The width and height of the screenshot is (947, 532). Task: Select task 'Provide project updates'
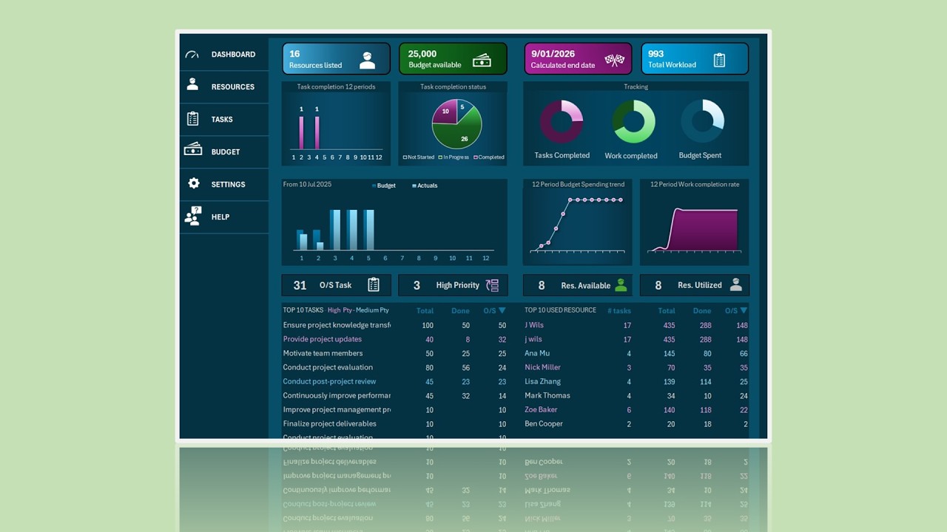click(x=323, y=339)
